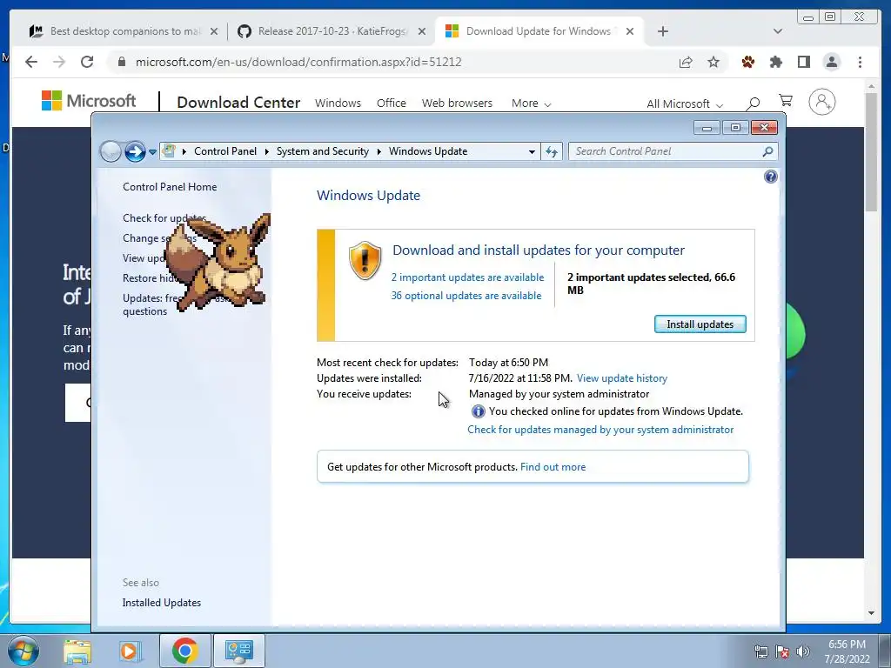Click the search magnifier in Control Panel

click(767, 151)
